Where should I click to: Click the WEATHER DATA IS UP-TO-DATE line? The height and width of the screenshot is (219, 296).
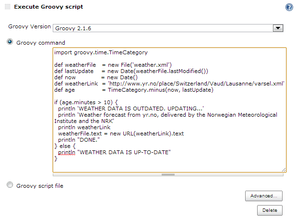(114, 152)
